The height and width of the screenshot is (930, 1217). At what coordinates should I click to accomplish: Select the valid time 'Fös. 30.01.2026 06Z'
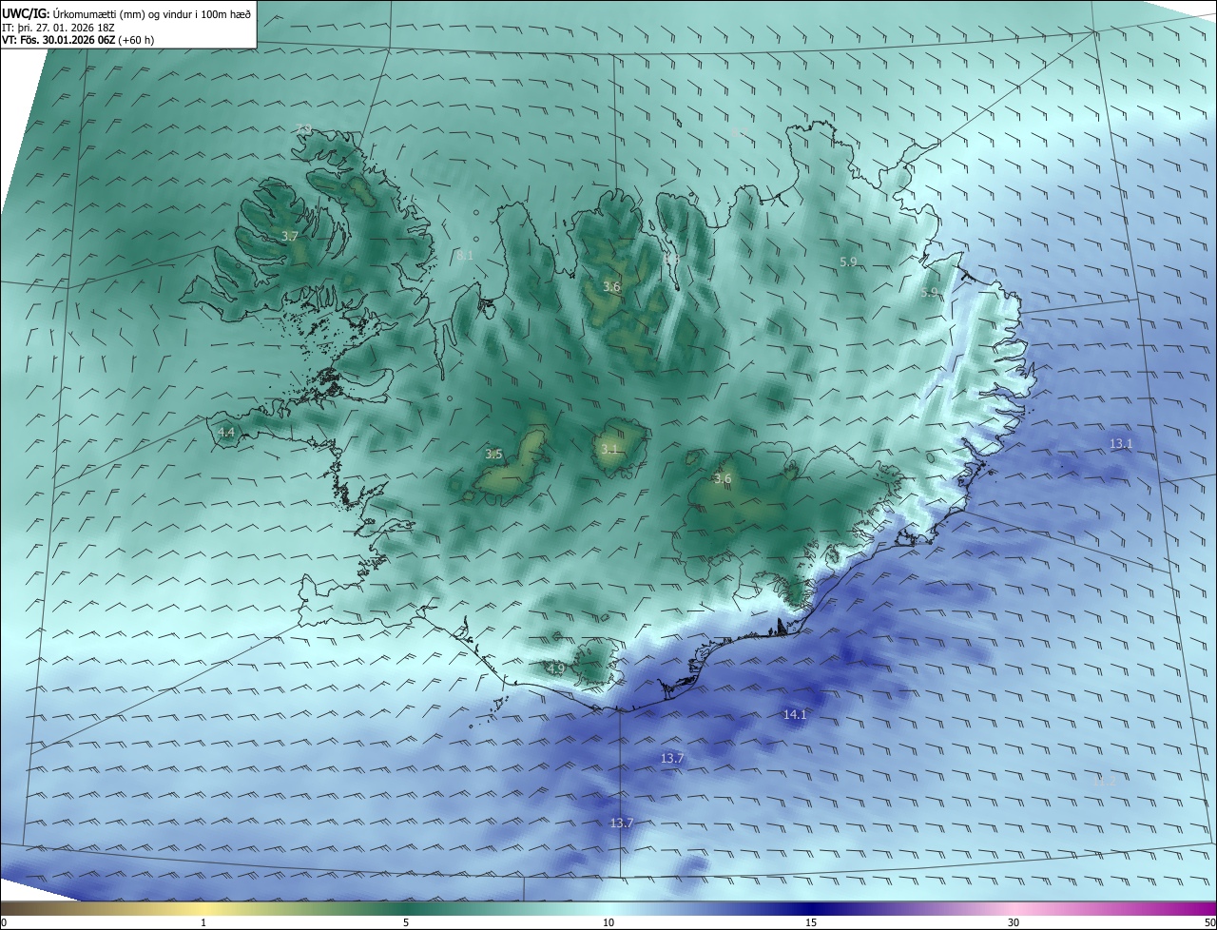tap(68, 40)
